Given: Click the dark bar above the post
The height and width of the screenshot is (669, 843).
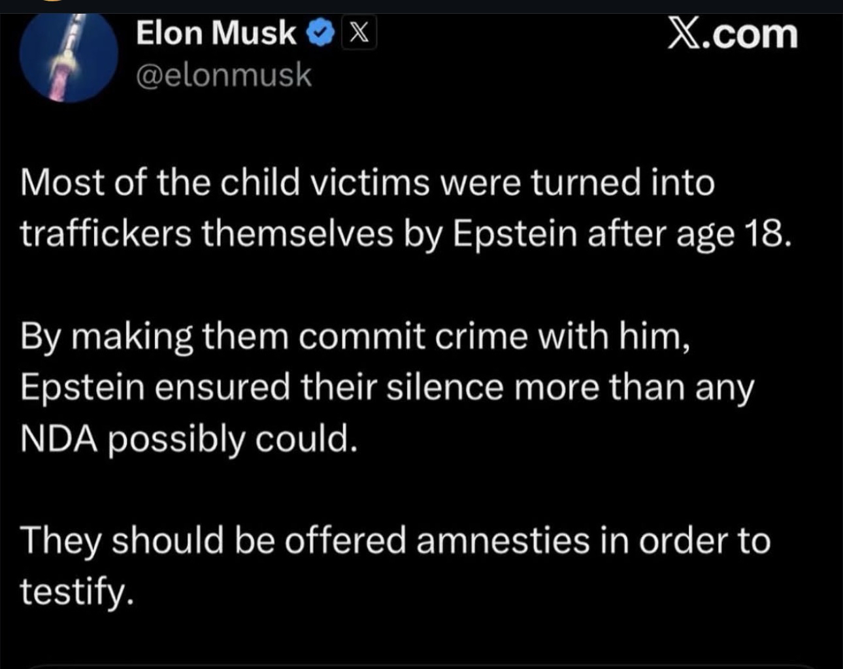Looking at the screenshot, I should coord(421,6).
